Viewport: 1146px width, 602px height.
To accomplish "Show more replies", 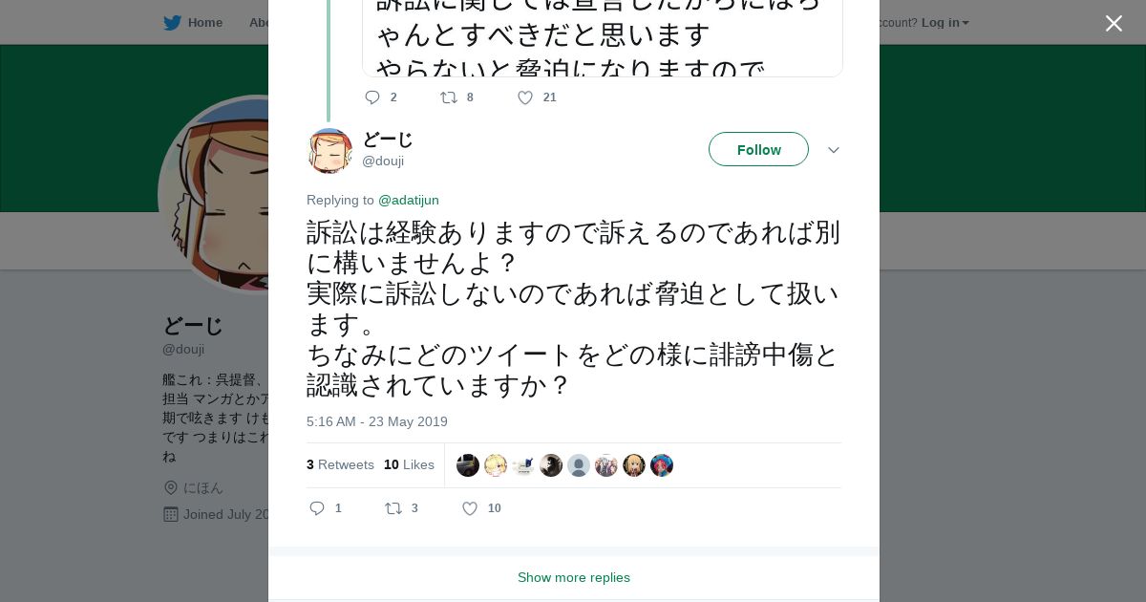I will click(x=573, y=577).
